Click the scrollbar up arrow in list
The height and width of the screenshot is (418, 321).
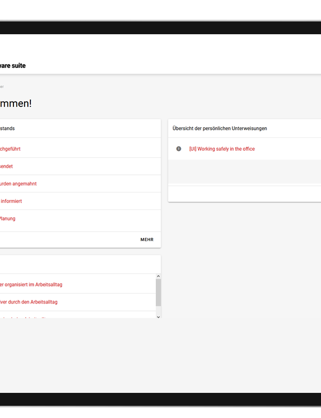(x=158, y=276)
